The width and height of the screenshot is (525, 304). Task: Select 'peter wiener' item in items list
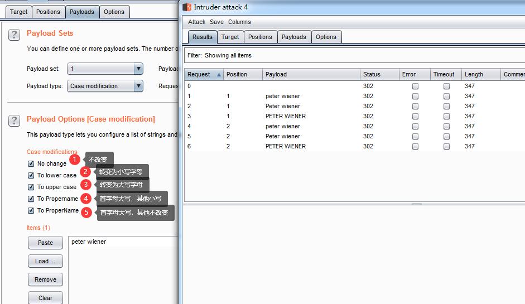tap(124, 242)
